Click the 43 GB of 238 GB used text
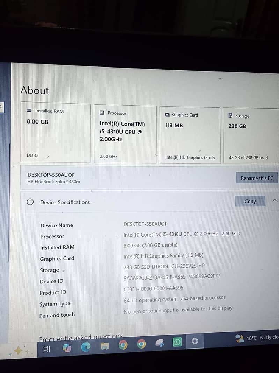This screenshot has height=373, width=279. point(248,157)
